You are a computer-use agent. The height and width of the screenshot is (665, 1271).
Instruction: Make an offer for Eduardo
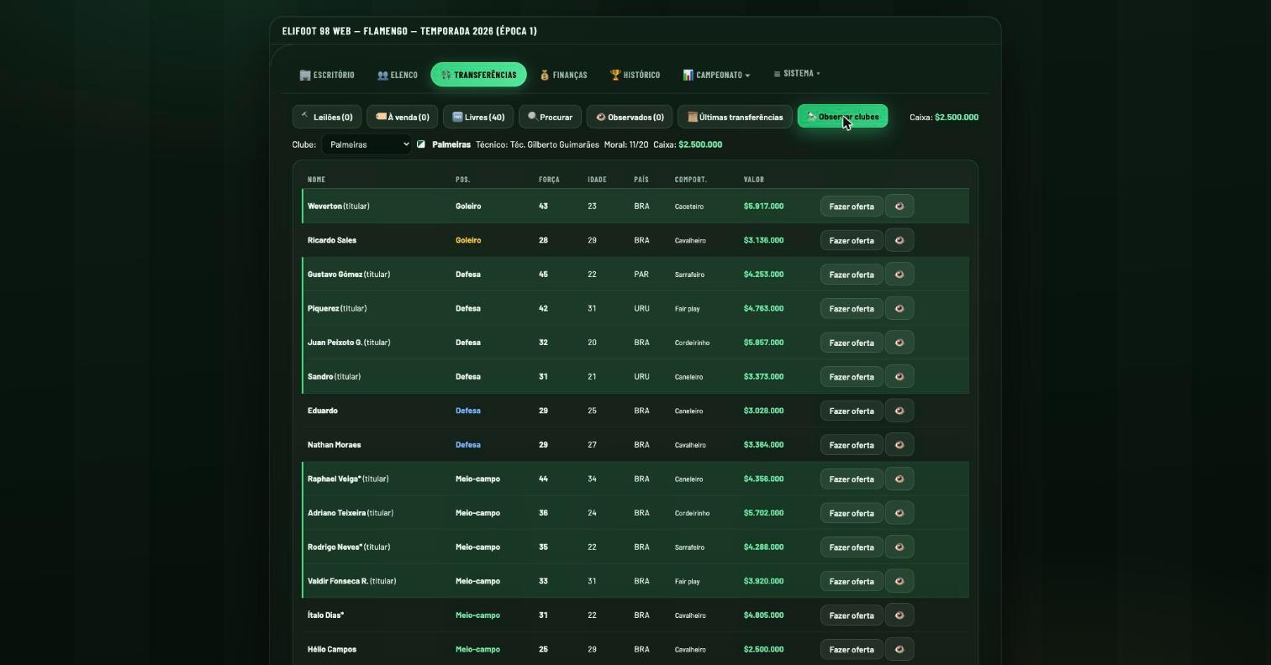click(x=852, y=411)
